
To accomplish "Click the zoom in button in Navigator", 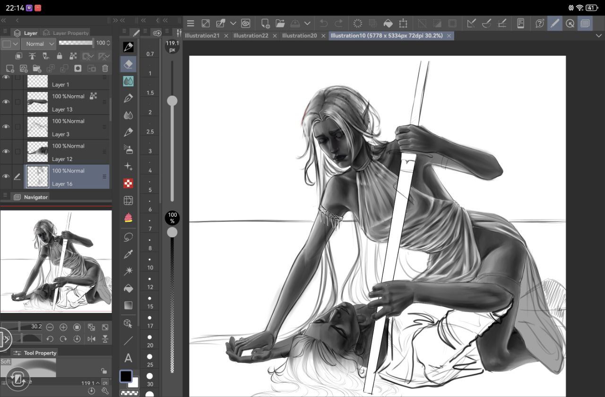I will tap(63, 327).
